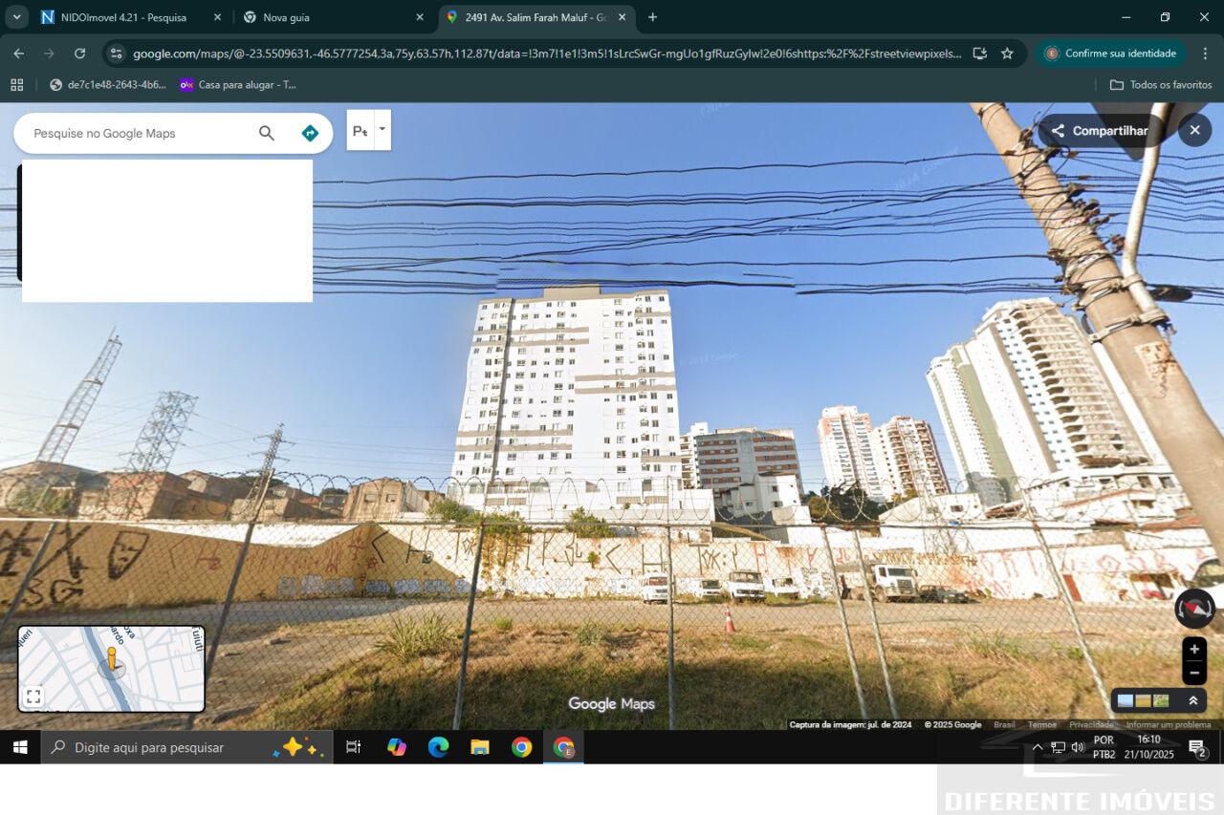Open the Termos link
The width and height of the screenshot is (1224, 815).
[x=1041, y=725]
